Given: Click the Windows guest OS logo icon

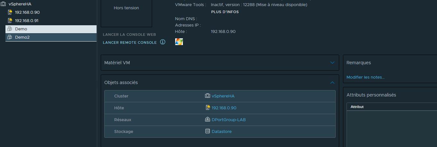Looking at the screenshot, I should point(179,42).
